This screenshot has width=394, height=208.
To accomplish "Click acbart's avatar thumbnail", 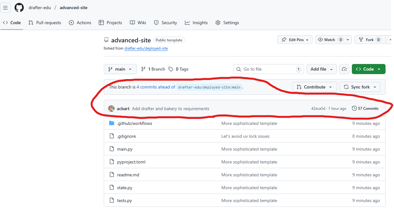I will [x=112, y=108].
